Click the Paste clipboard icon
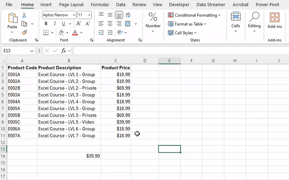 [x=13, y=18]
